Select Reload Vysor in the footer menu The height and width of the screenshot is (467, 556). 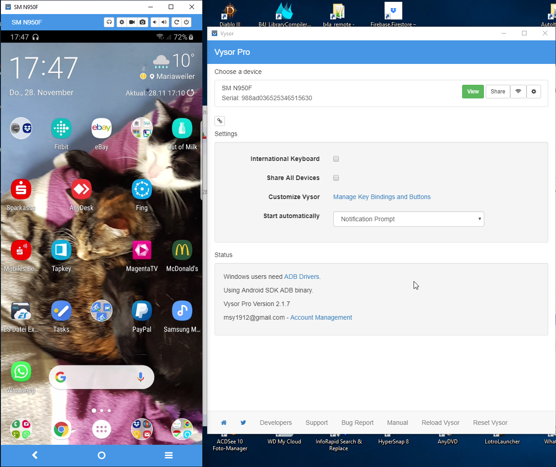click(x=440, y=423)
